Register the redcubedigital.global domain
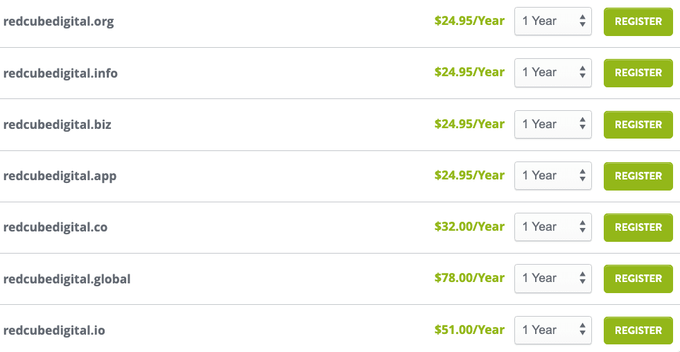Screen dimensions: 680x352 coord(638,279)
